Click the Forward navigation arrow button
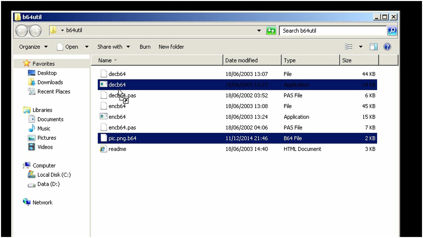Screen dimensions: 423x238 (x=35, y=31)
